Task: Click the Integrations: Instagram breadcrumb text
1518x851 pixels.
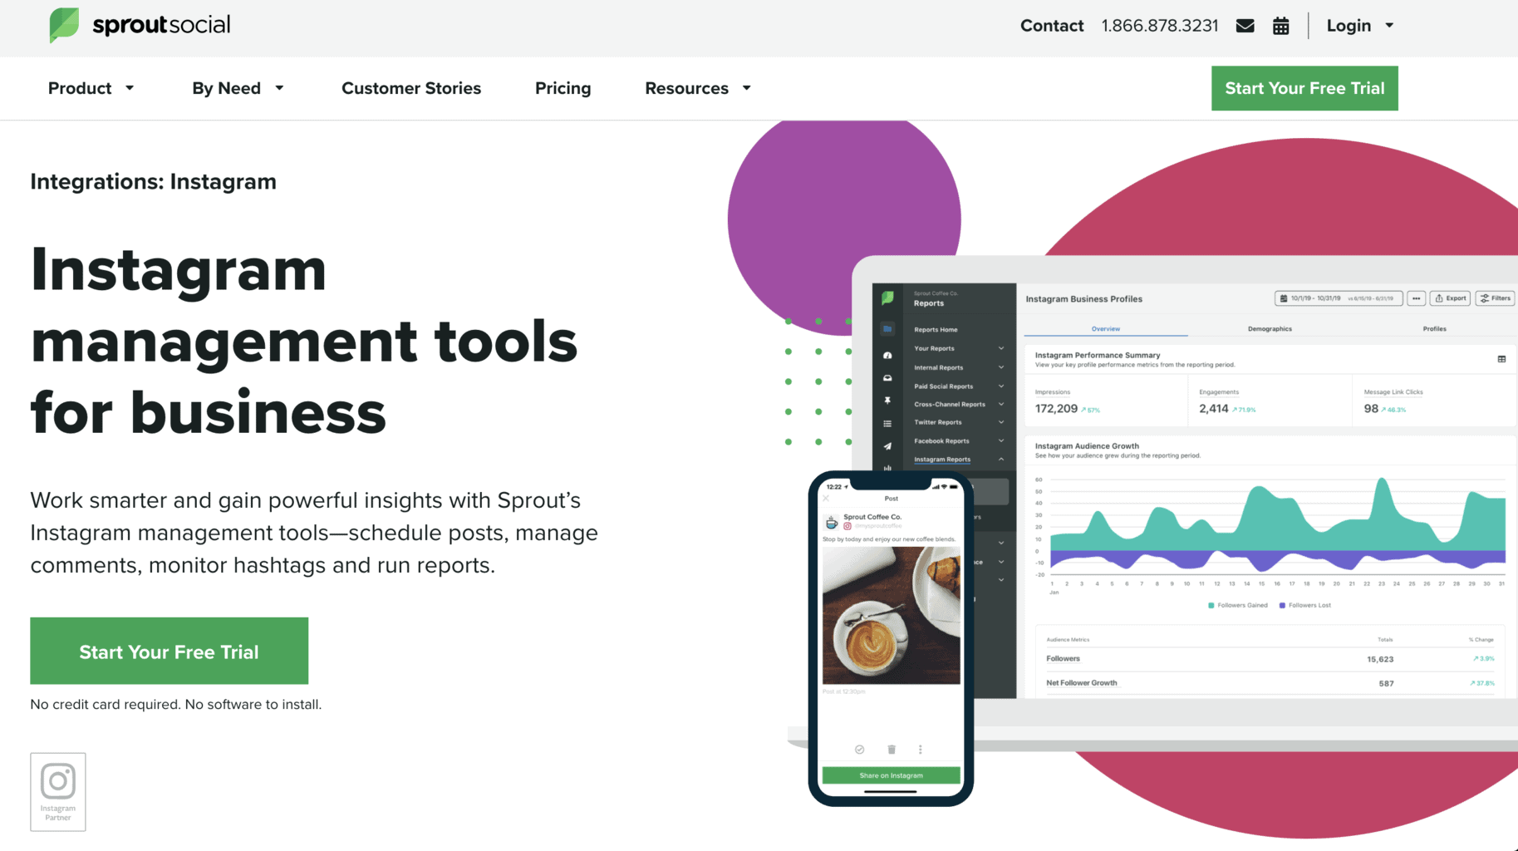Action: 154,181
